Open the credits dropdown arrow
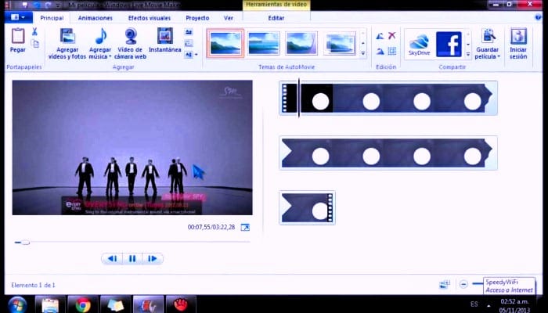This screenshot has width=548, height=313. pos(196,55)
